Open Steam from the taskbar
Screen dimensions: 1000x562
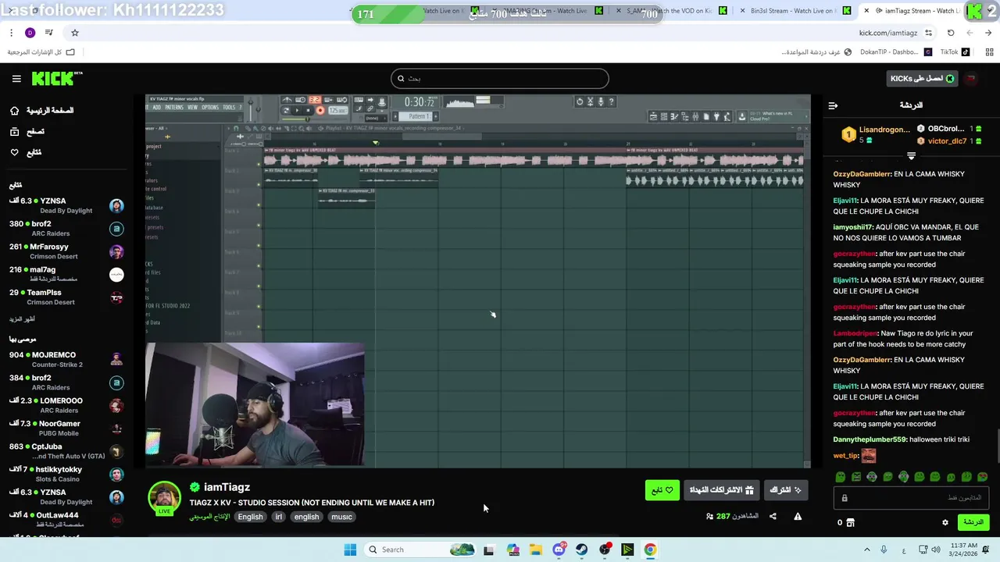(x=582, y=550)
